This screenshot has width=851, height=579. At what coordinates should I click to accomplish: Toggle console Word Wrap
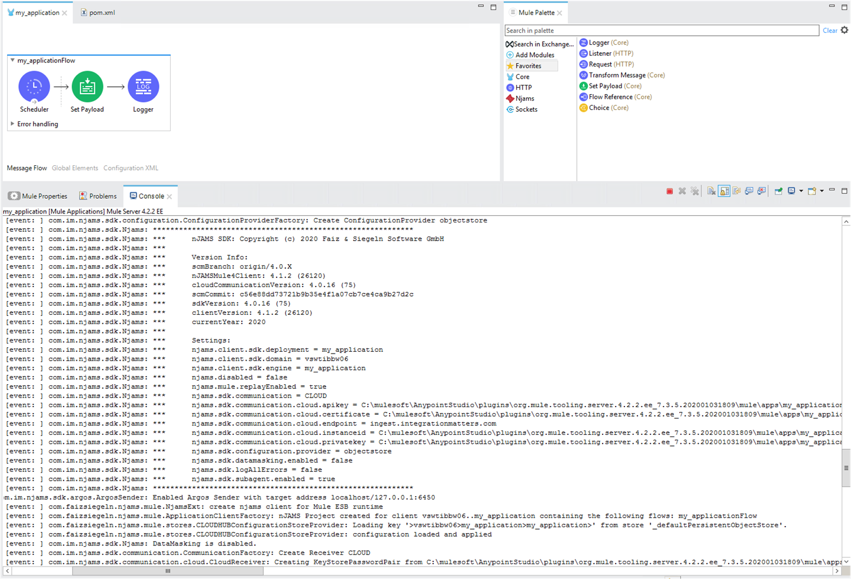coord(737,191)
